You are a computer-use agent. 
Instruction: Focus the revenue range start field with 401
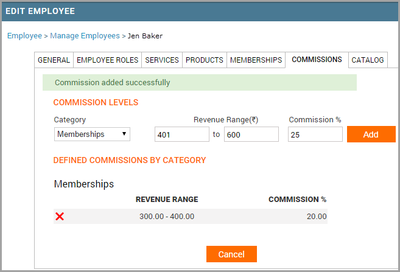click(182, 134)
